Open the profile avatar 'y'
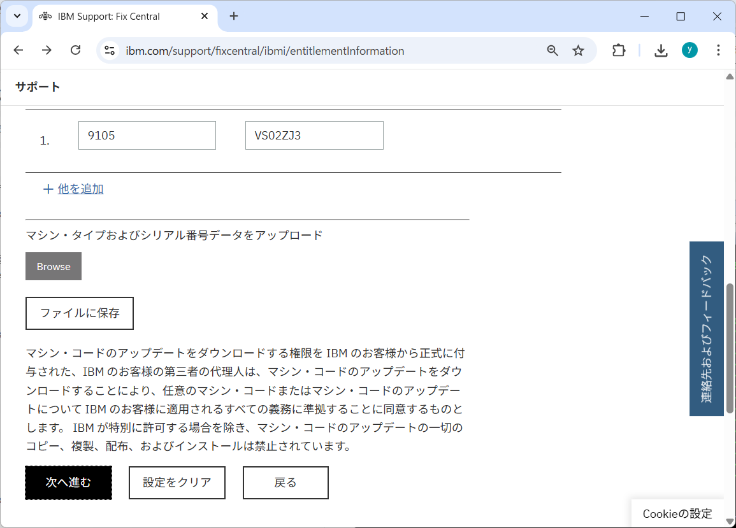 coord(689,50)
